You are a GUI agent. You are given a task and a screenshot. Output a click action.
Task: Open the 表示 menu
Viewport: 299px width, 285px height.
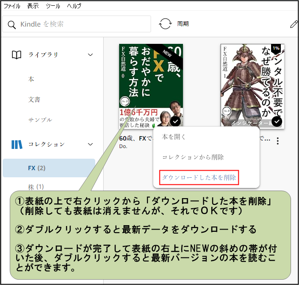[x=33, y=6]
